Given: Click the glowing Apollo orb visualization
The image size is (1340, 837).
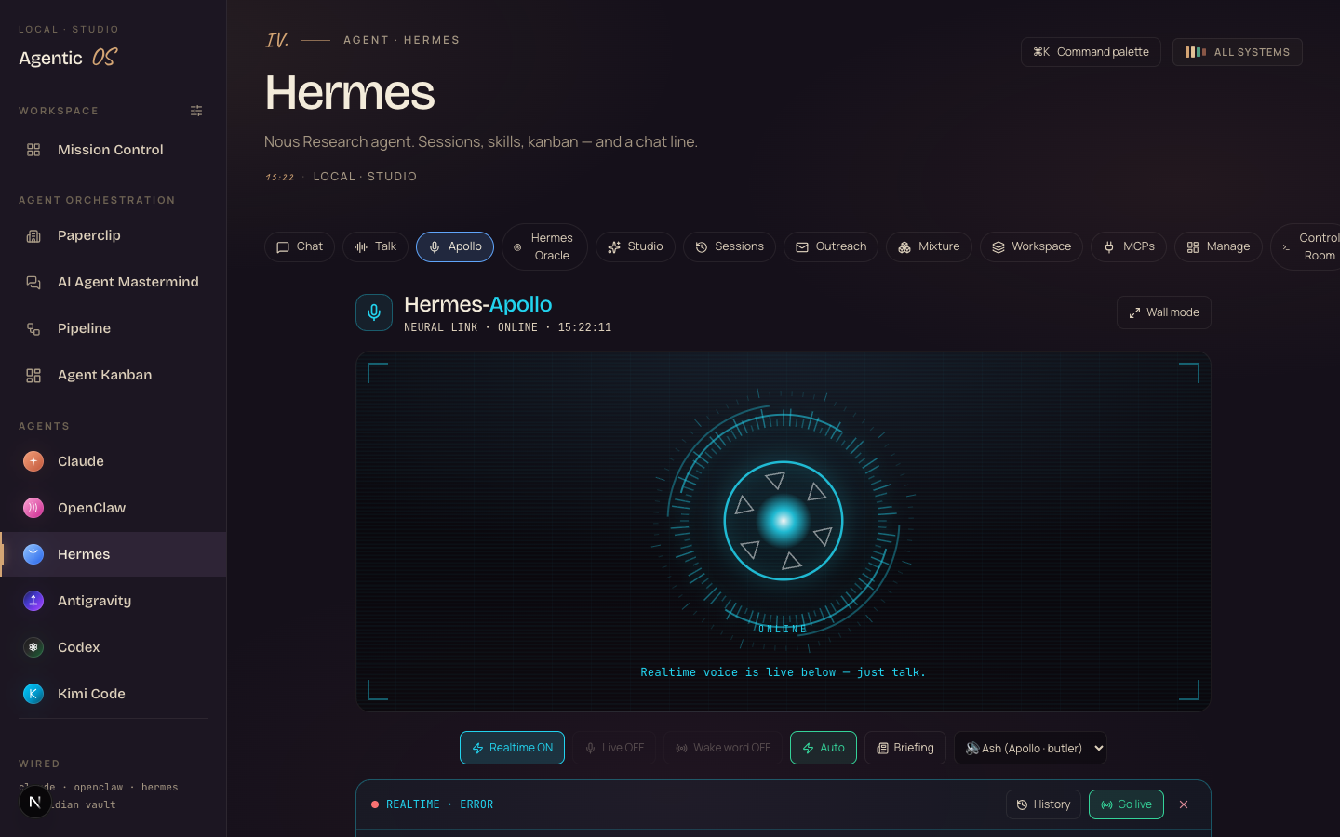Looking at the screenshot, I should click(x=784, y=521).
